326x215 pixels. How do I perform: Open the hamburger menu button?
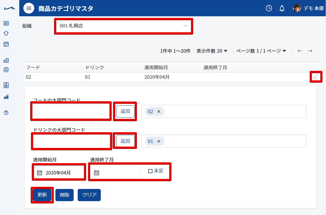(x=29, y=8)
